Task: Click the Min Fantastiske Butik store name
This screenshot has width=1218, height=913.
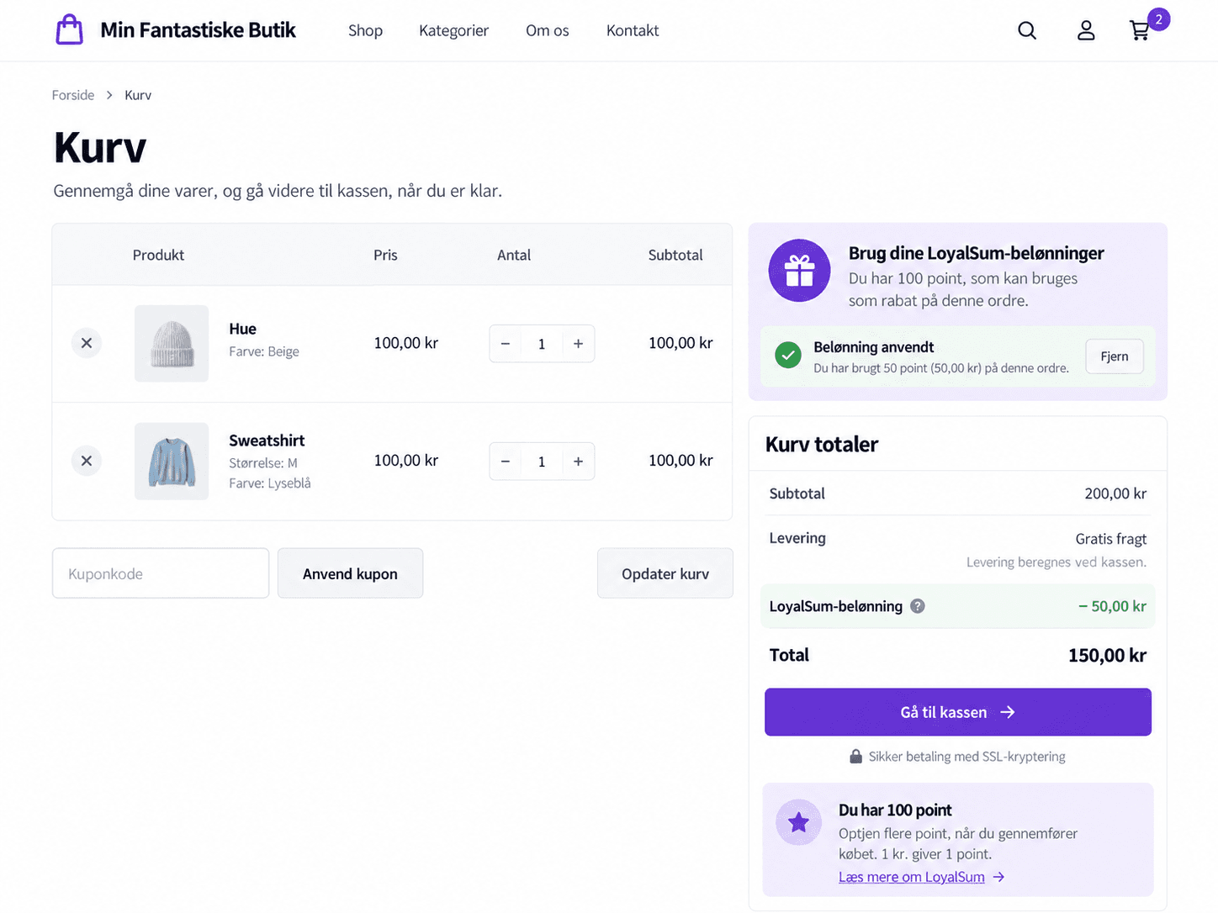Action: click(x=199, y=30)
